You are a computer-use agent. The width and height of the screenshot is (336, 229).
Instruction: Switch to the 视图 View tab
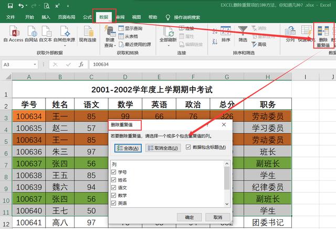[136, 17]
